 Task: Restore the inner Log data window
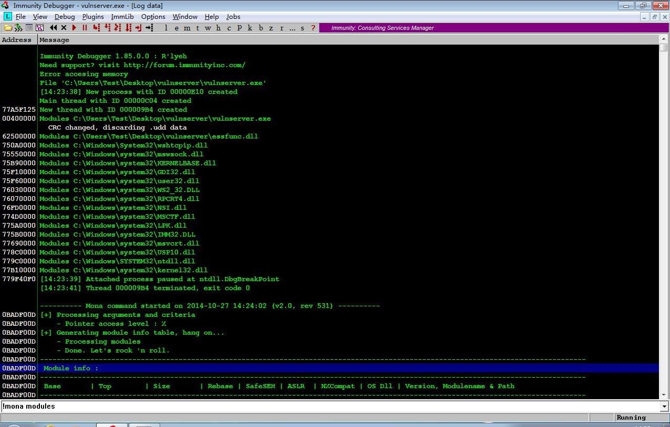655,17
